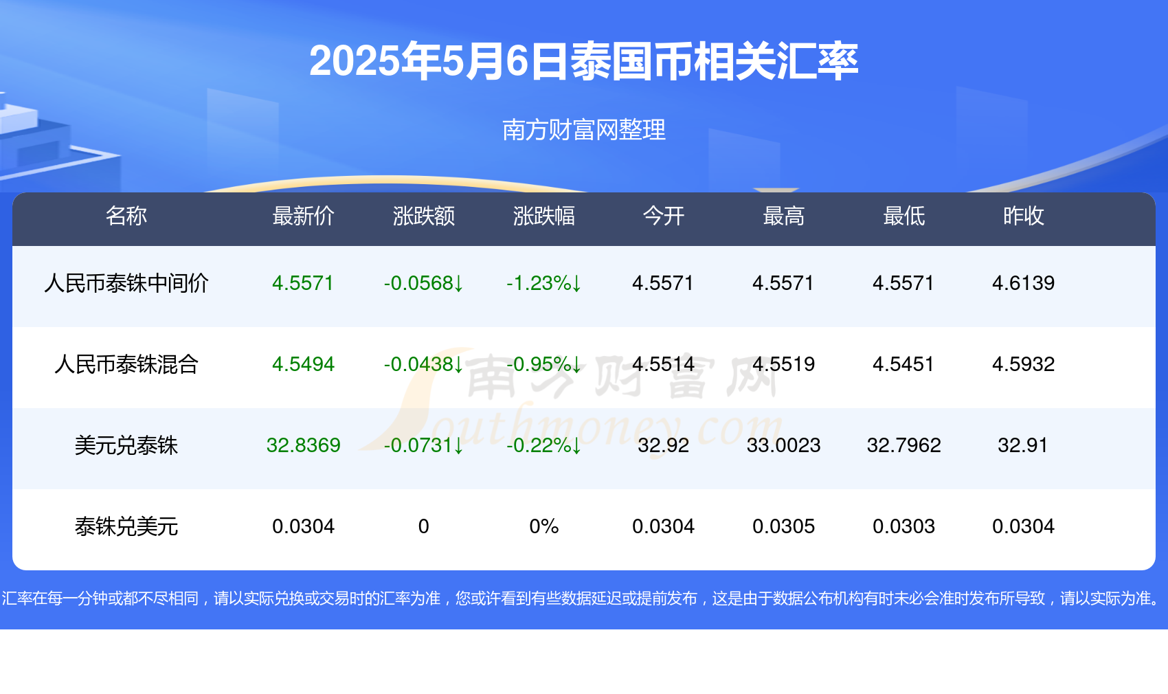This screenshot has height=694, width=1168.
Task: Click the row name 人民币泰铢中间价
Action: [x=126, y=283]
